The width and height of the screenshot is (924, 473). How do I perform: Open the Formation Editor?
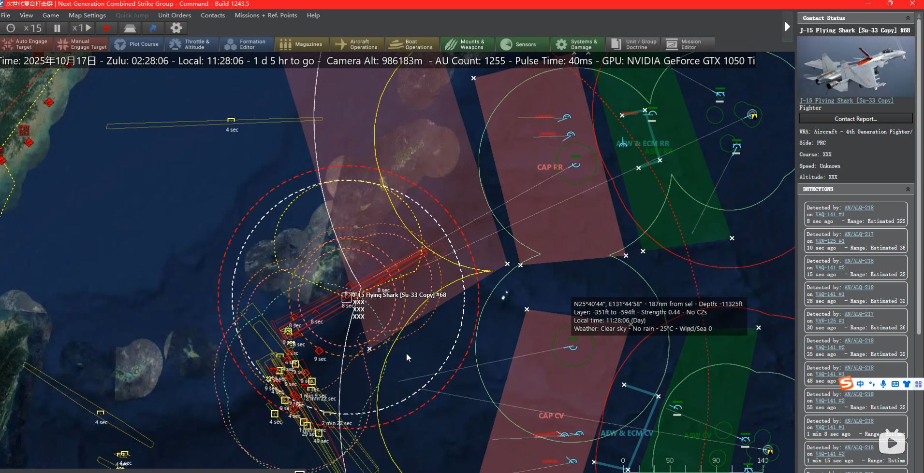247,44
